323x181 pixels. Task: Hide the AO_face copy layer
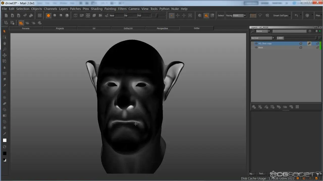(x=256, y=43)
